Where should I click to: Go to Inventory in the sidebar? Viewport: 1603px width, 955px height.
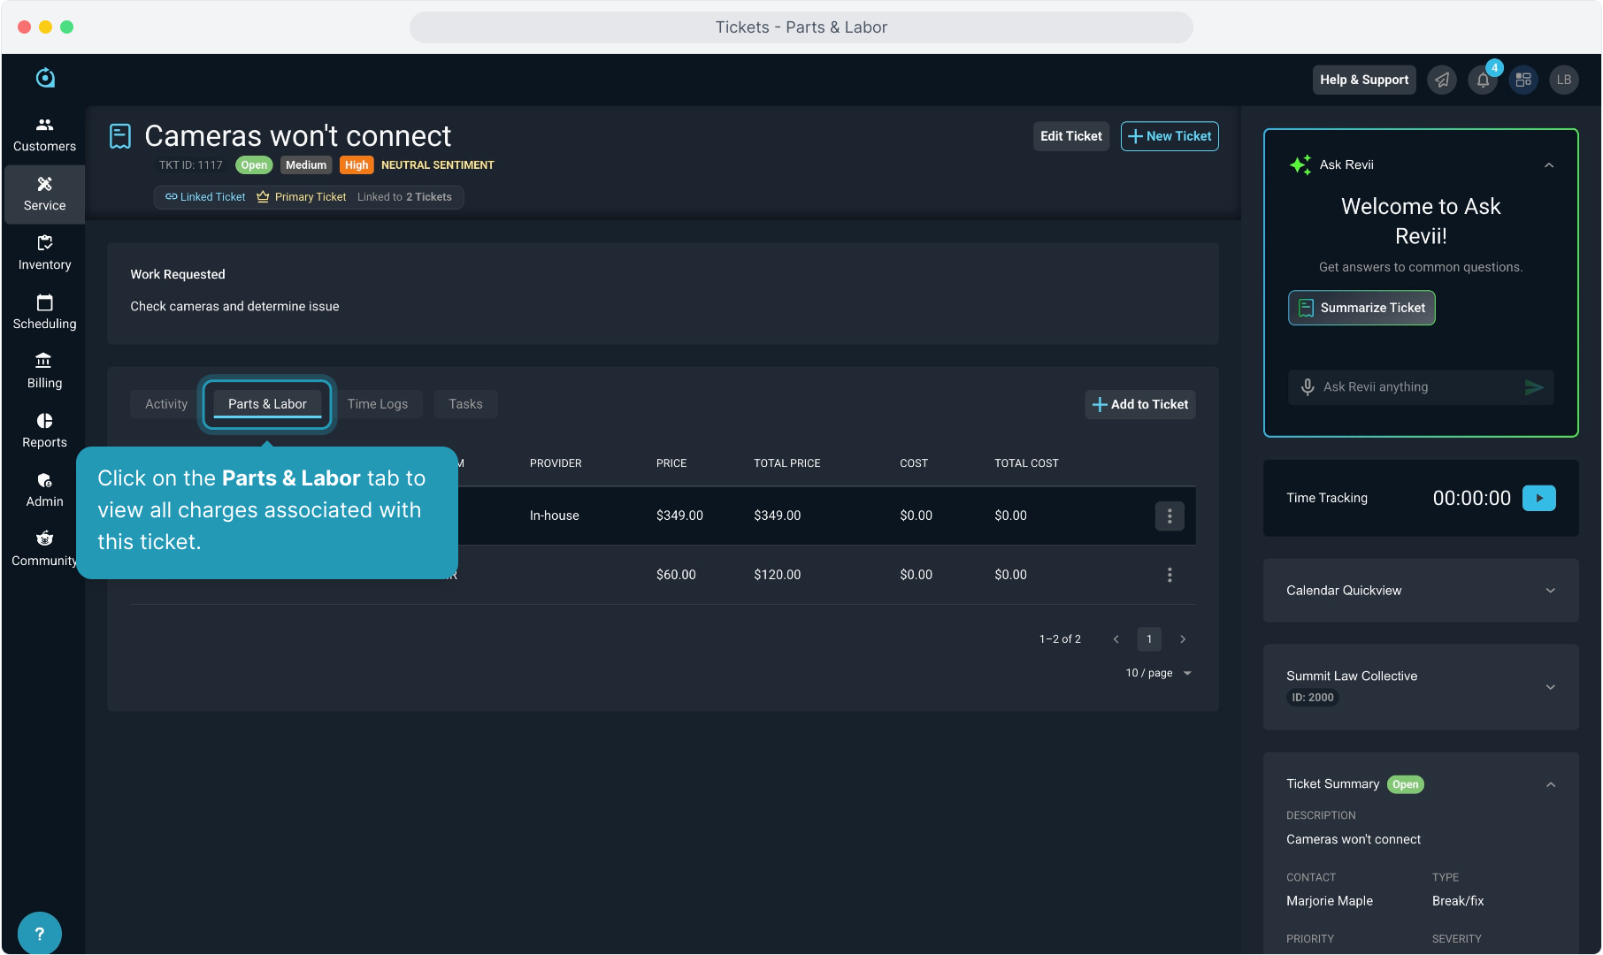pyautogui.click(x=44, y=253)
